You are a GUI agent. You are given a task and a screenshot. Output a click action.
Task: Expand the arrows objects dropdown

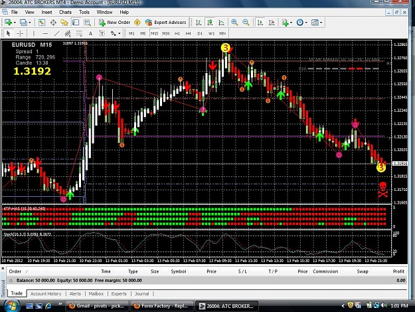(x=120, y=34)
